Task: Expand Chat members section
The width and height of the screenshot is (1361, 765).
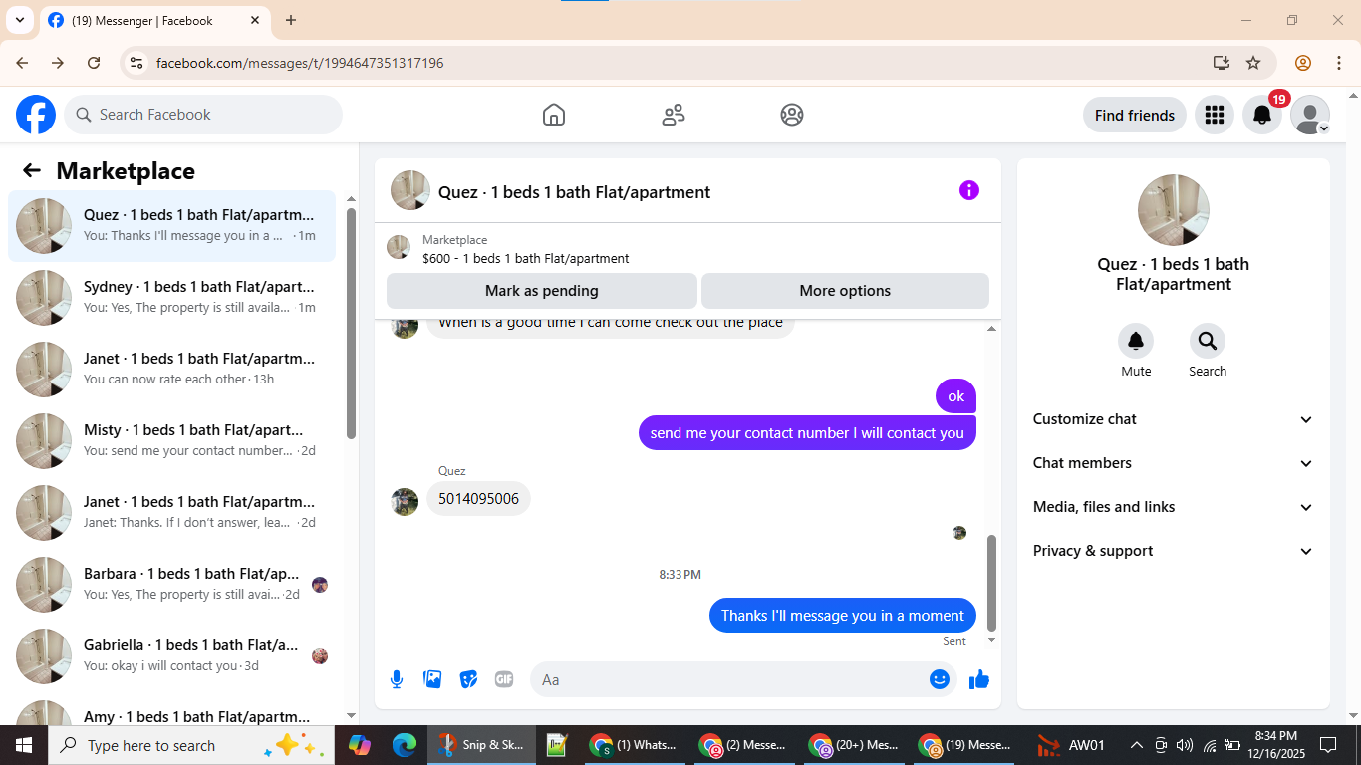Action: pos(1174,463)
